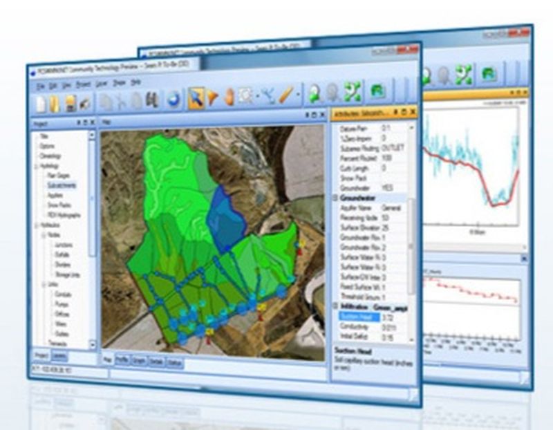Click the Suction Head value field
Image resolution: width=553 pixels, height=430 pixels.
coord(391,317)
